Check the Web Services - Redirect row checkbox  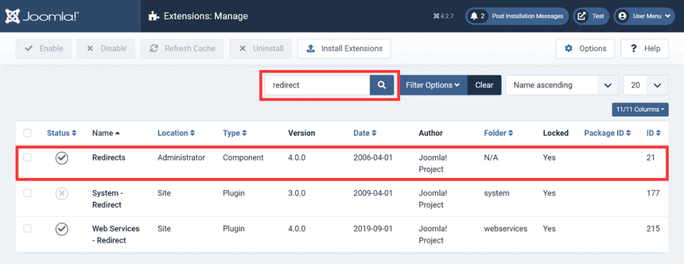click(27, 229)
